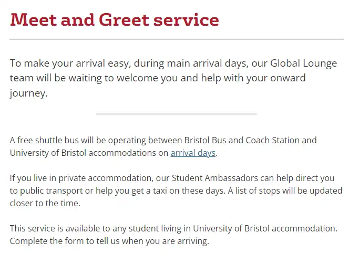
Task: Click the 'Meet and Greet service' heading
Action: tap(115, 20)
